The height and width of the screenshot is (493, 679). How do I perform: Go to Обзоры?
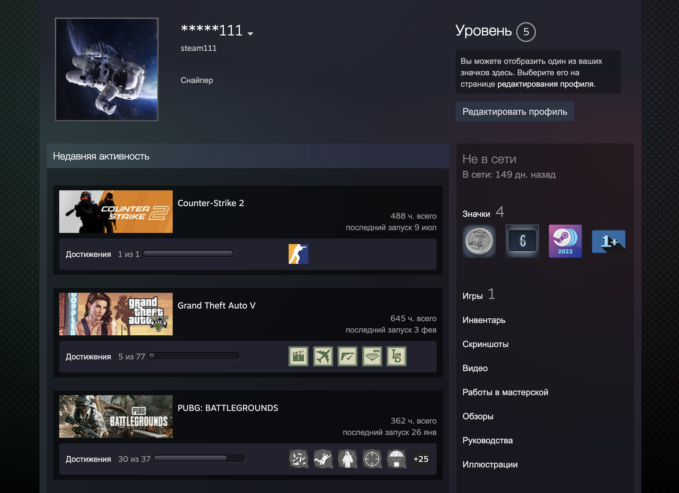click(x=478, y=416)
